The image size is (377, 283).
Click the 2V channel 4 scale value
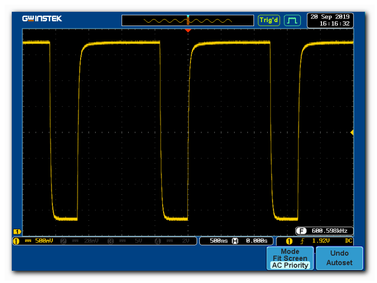[186, 241]
